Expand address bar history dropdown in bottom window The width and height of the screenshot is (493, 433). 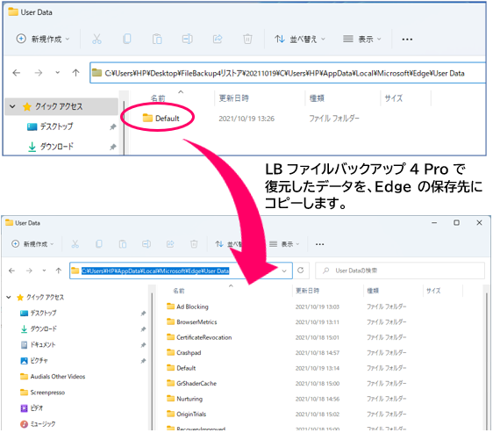284,271
